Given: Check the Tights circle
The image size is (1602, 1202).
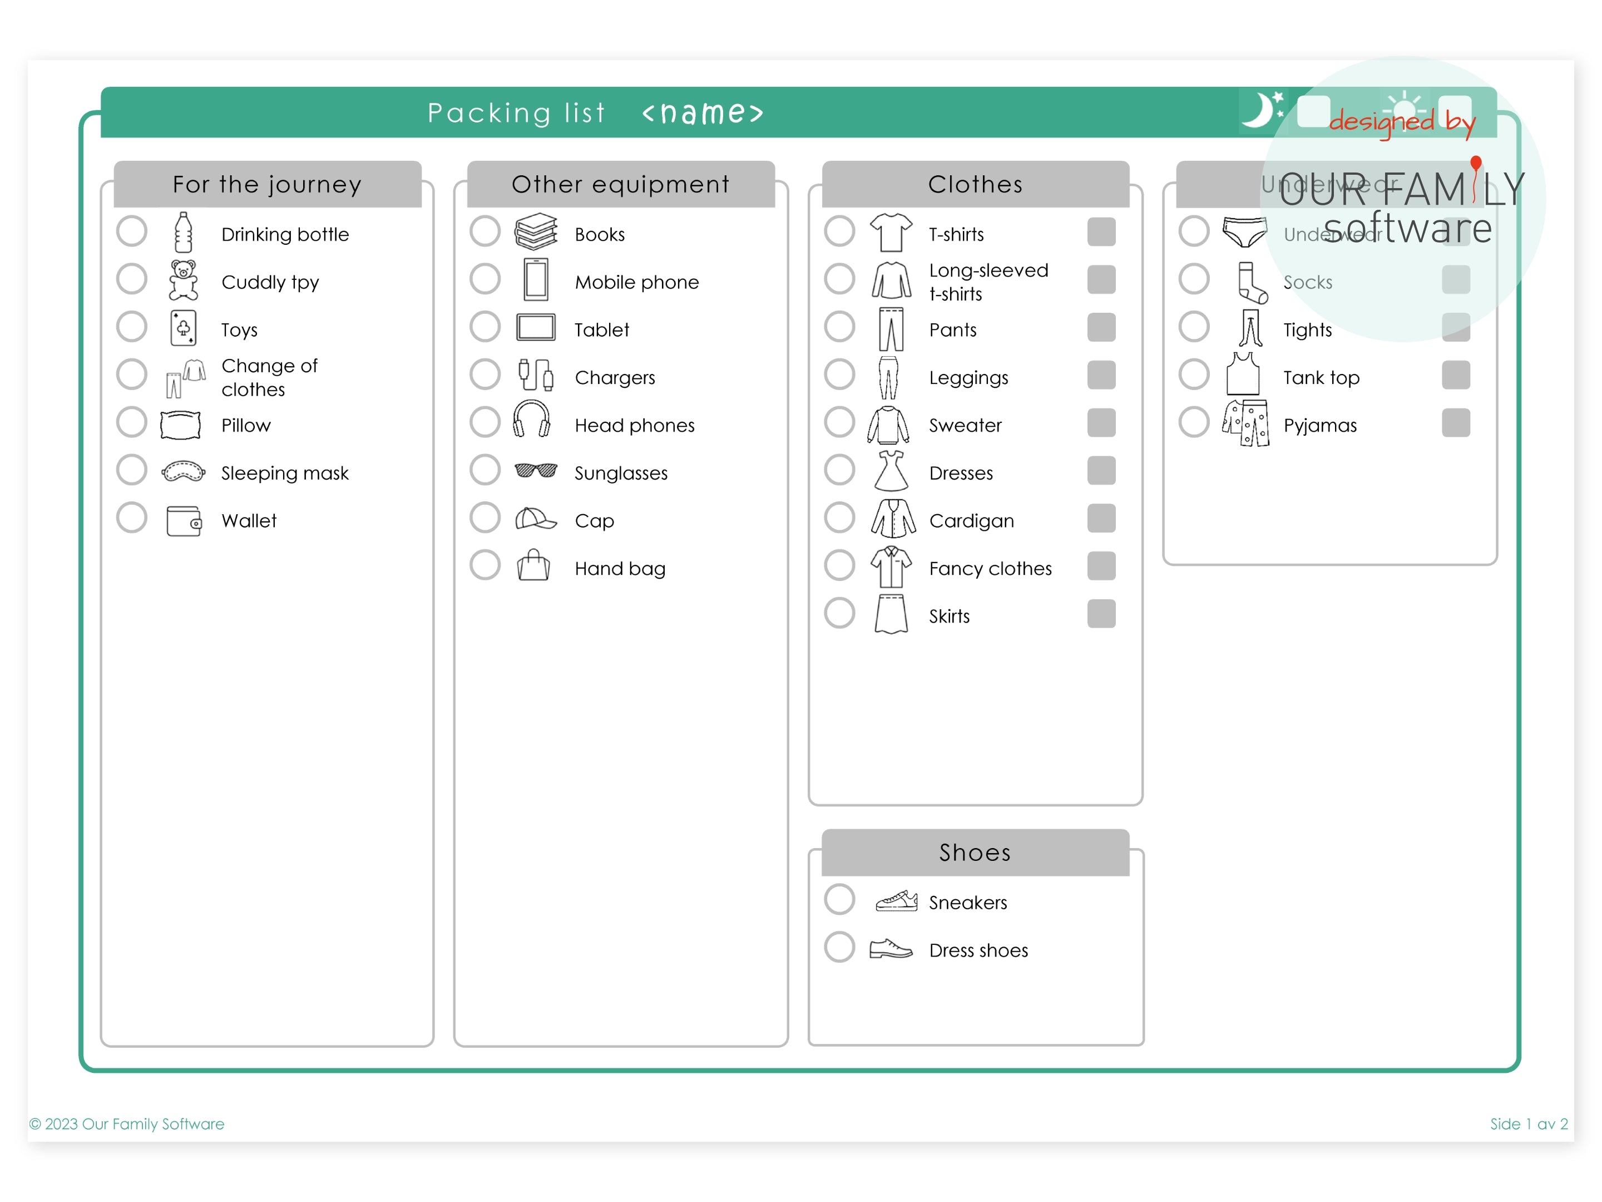Looking at the screenshot, I should coord(1194,327).
